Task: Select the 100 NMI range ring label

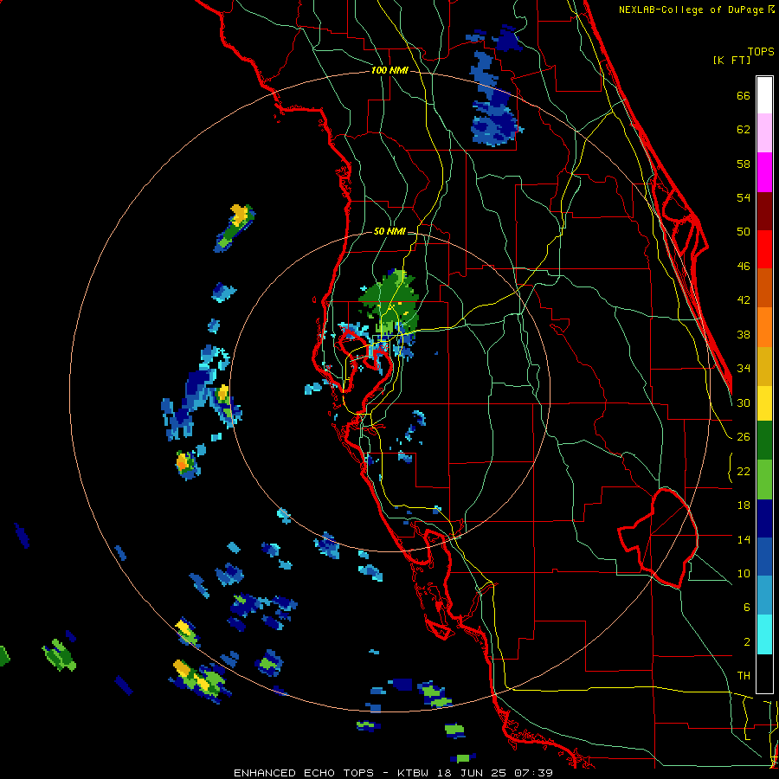Action: pyautogui.click(x=389, y=71)
